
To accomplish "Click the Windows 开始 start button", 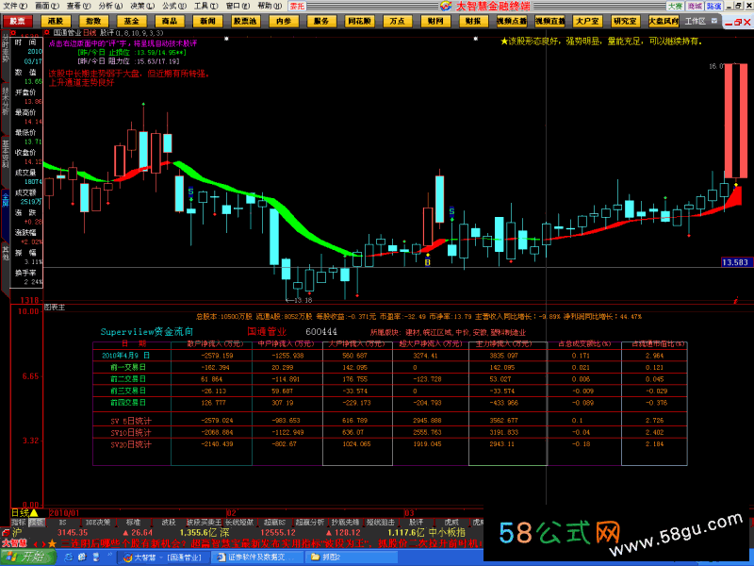I will point(27,557).
